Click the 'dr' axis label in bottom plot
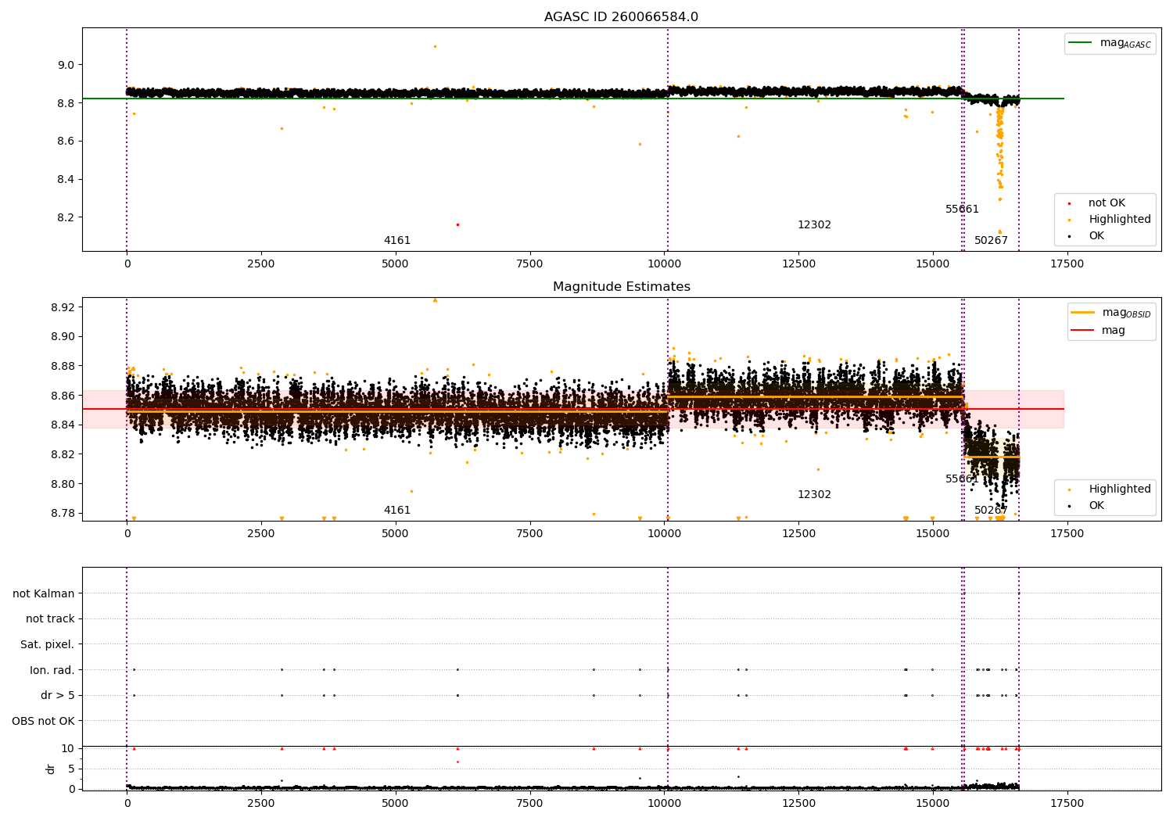 pyautogui.click(x=51, y=769)
